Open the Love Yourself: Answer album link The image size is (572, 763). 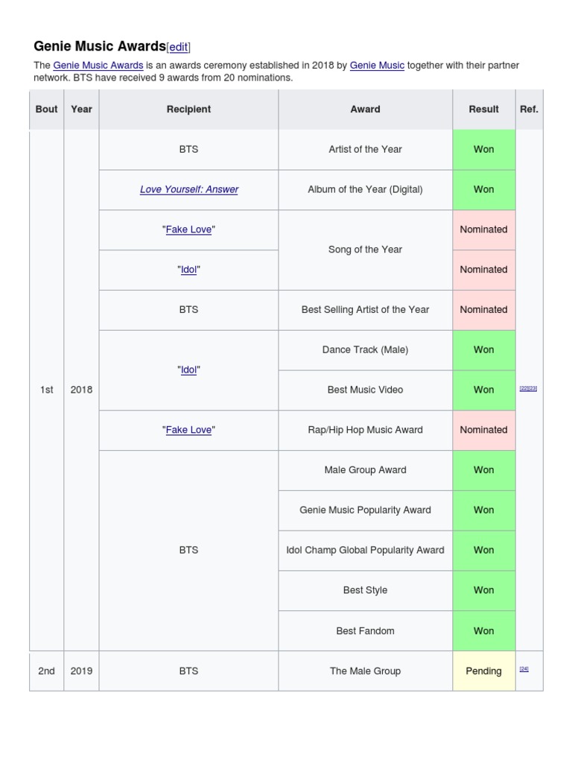(189, 189)
